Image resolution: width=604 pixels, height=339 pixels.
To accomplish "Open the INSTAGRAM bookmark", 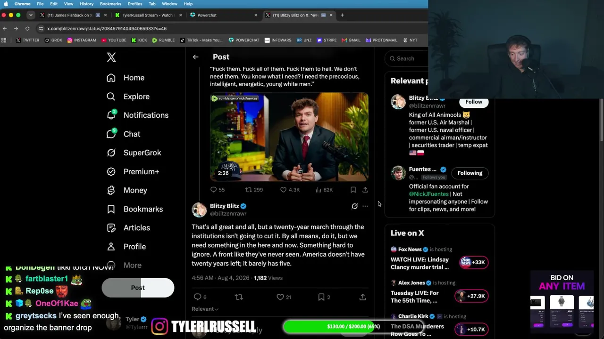I will click(x=82, y=40).
